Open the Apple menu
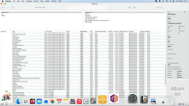The image size is (189, 106). [x=2, y=1]
